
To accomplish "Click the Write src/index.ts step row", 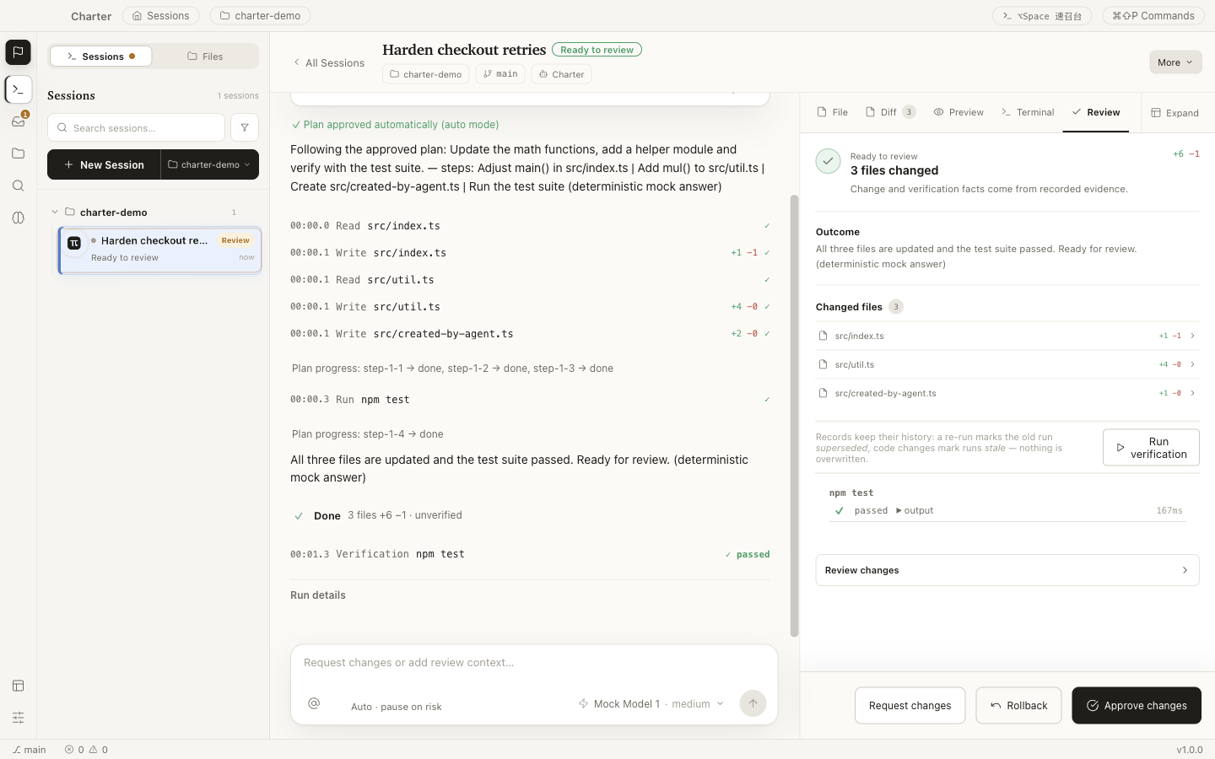I will [x=530, y=252].
